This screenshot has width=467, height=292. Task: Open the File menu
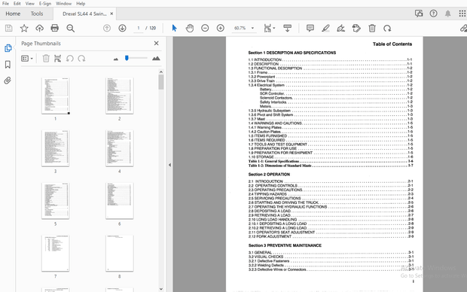[x=5, y=4]
